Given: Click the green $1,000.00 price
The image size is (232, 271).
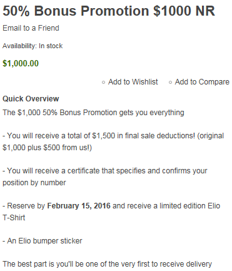Looking at the screenshot, I should tap(21, 63).
